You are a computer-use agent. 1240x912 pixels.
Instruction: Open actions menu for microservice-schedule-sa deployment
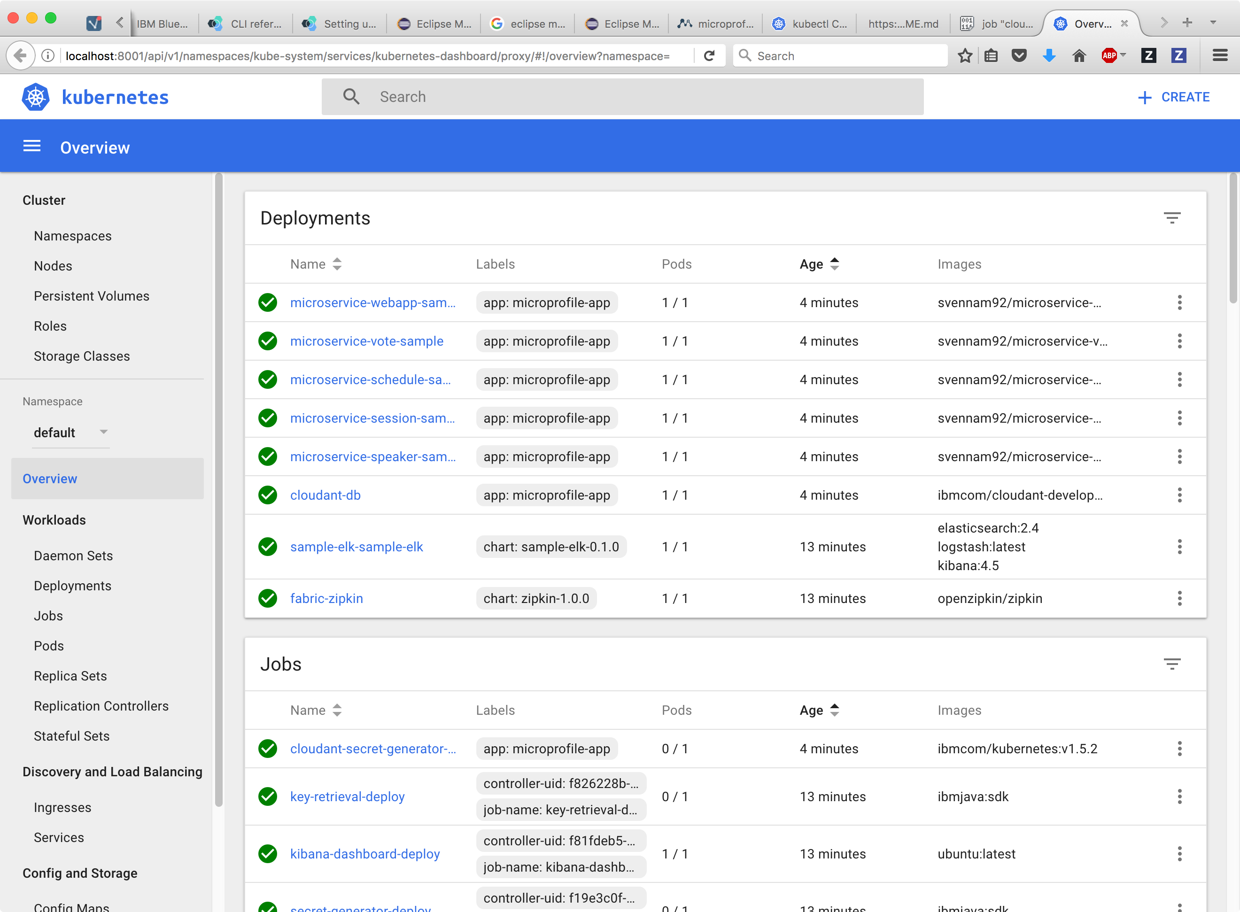(x=1179, y=380)
